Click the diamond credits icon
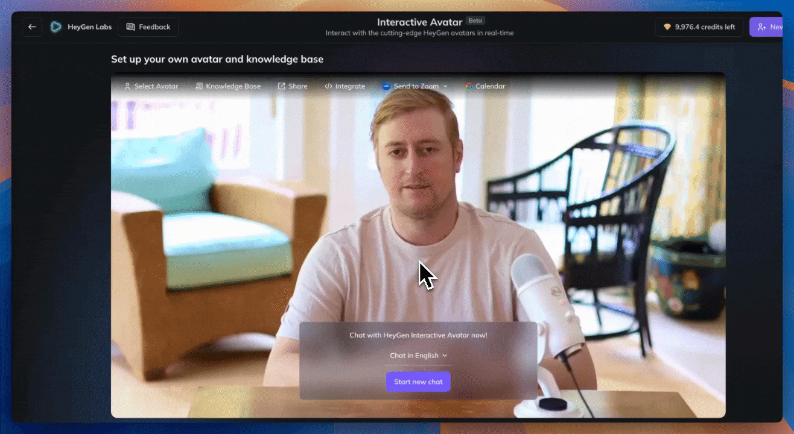This screenshot has height=434, width=794. tap(667, 27)
